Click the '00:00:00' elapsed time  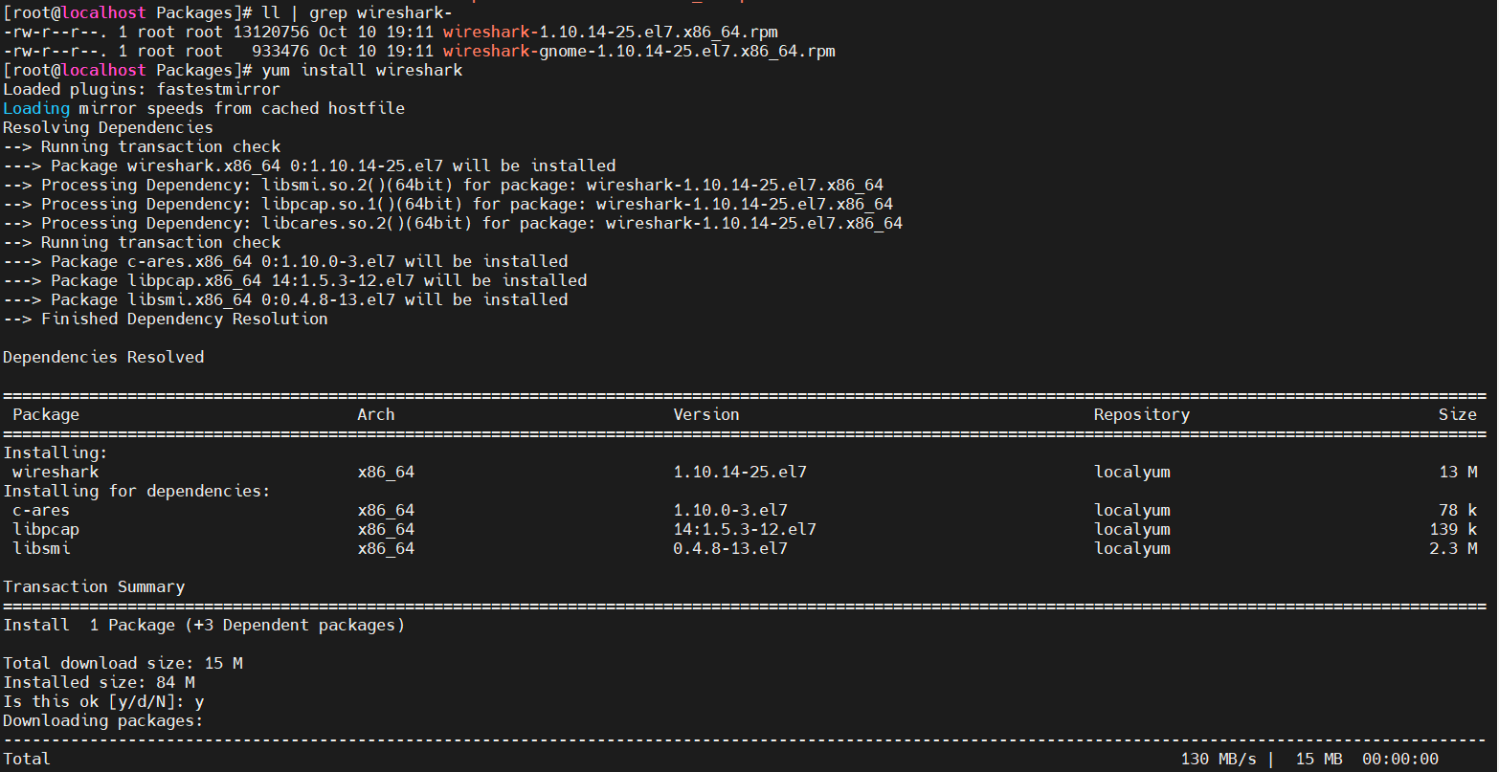pyautogui.click(x=1400, y=759)
